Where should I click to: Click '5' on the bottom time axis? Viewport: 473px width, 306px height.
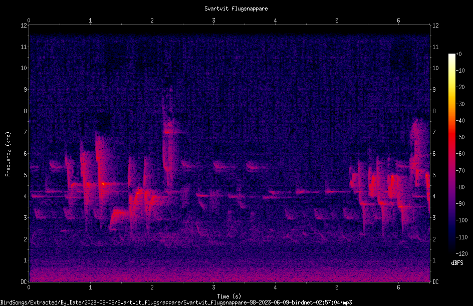pyautogui.click(x=337, y=287)
